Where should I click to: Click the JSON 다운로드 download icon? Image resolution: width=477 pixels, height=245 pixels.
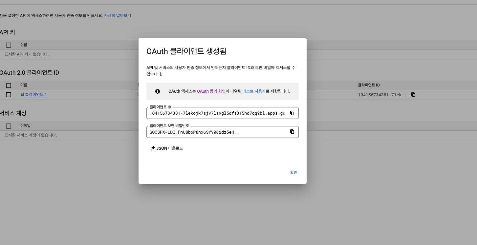click(x=153, y=148)
